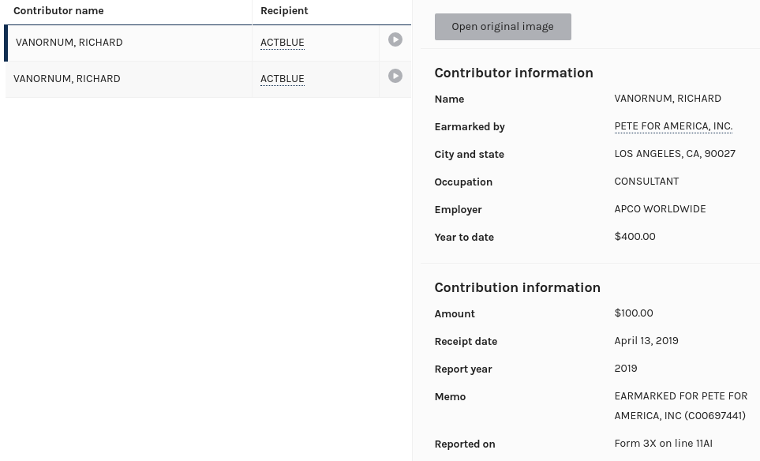Click the Amount label

pyautogui.click(x=455, y=314)
